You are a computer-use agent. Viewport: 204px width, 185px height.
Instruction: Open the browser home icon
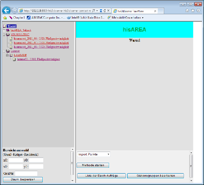187,11
